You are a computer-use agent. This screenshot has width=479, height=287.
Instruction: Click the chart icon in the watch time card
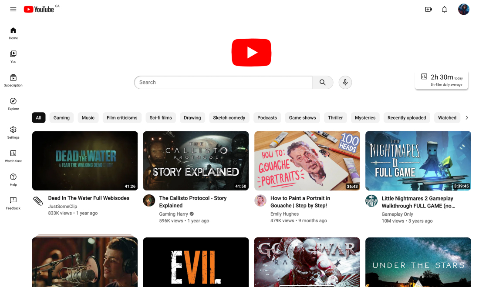tap(424, 77)
